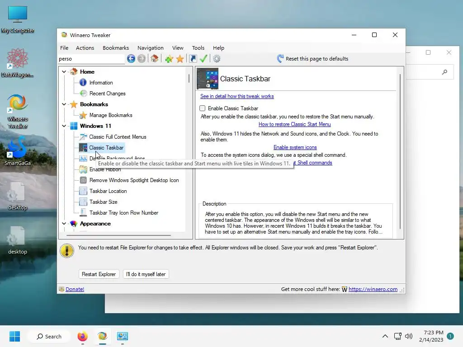Click search magnifier in background window
This screenshot has height=347, width=463.
pyautogui.click(x=444, y=72)
